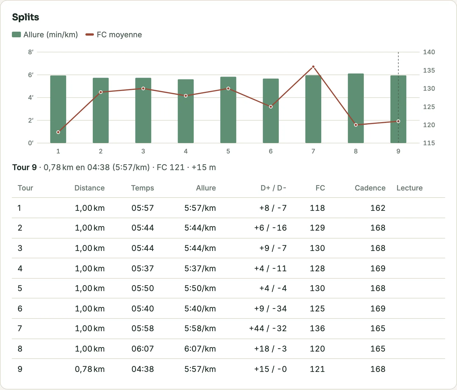The height and width of the screenshot is (390, 457).
Task: Click heart rate "129" in the lap 2 row
Action: tap(317, 228)
